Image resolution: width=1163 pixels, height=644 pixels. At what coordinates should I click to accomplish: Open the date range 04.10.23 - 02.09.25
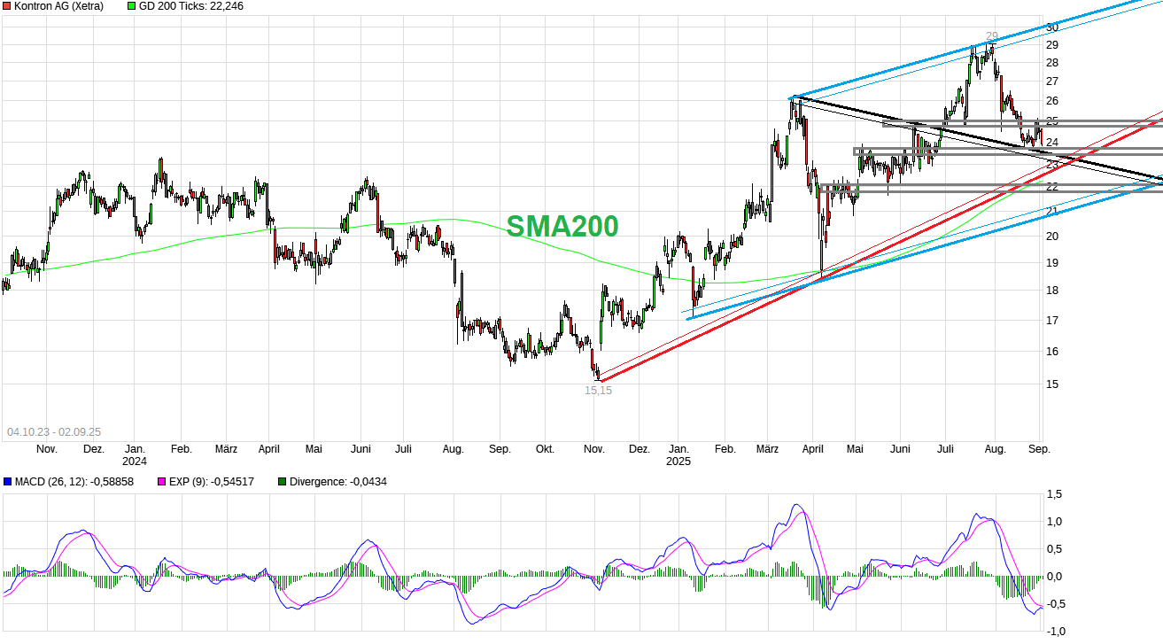pyautogui.click(x=55, y=431)
